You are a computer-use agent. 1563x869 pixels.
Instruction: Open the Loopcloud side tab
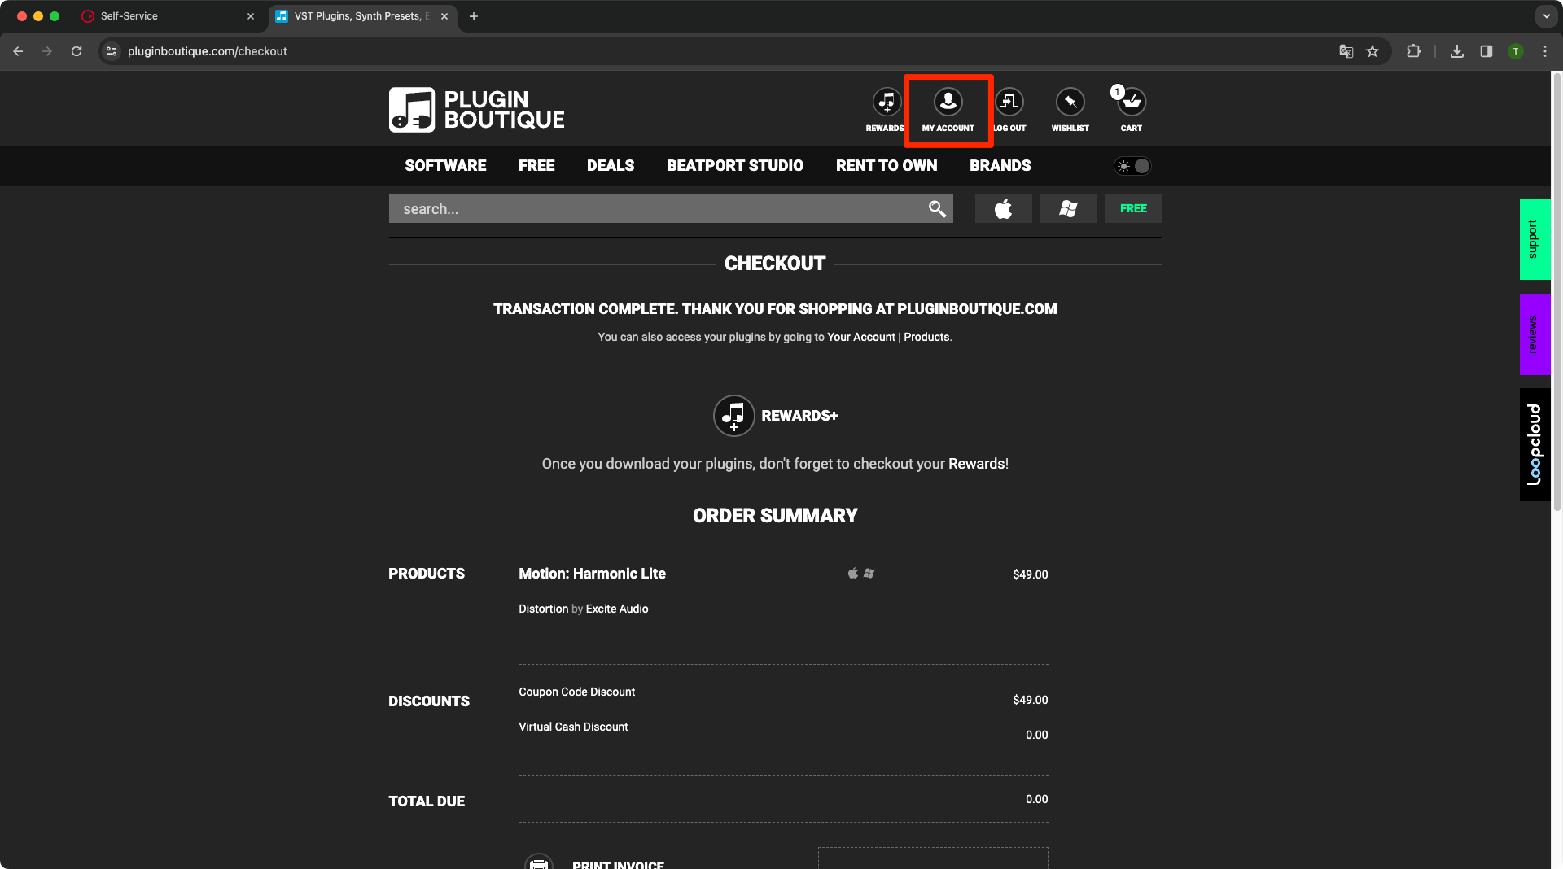click(x=1535, y=444)
